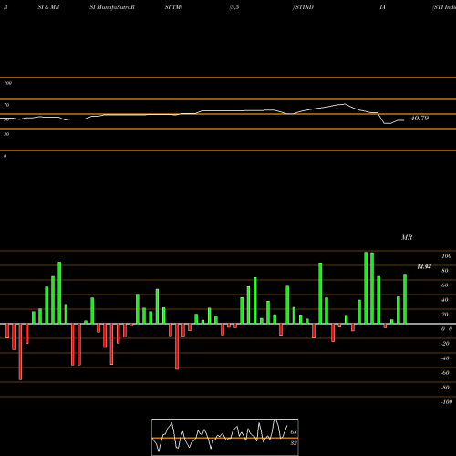Screen dimensions: 456x456
Task: Click the 'SI(TM)' title fragment
Action: [173, 7]
